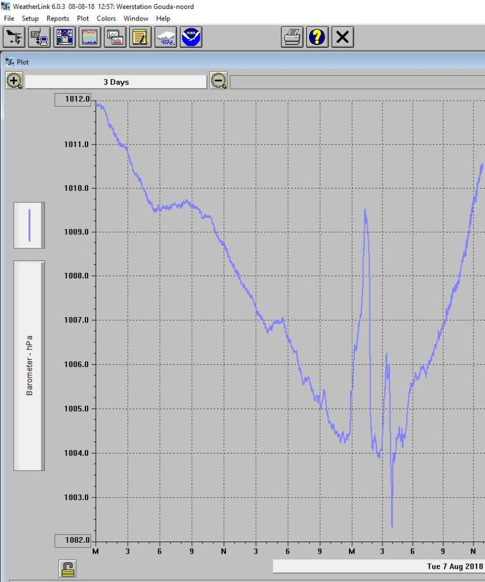Zoom in with the plus magnifier
This screenshot has width=485, height=582.
click(x=14, y=81)
